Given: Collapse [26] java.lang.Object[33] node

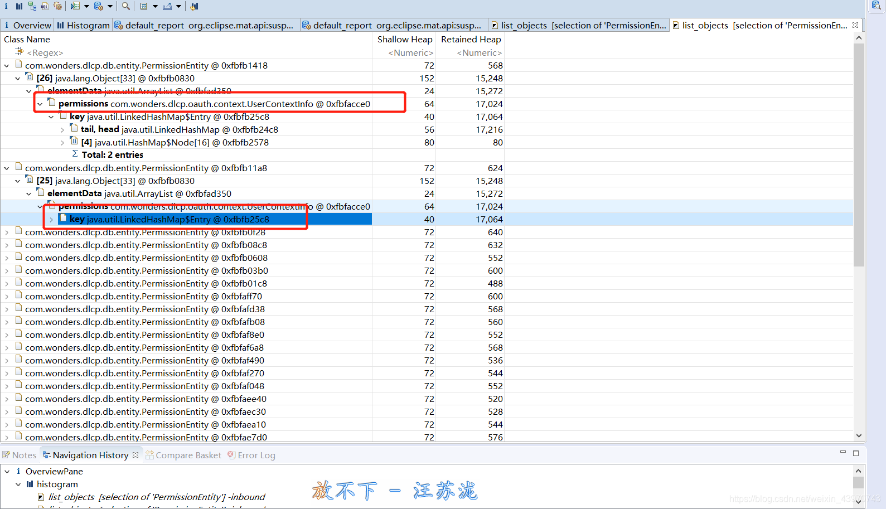Looking at the screenshot, I should tap(18, 79).
